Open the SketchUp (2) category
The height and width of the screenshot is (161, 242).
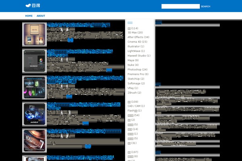pyautogui.click(x=136, y=79)
